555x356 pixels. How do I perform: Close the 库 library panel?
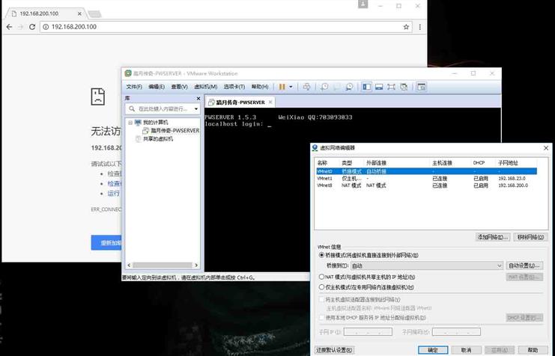[x=198, y=98]
